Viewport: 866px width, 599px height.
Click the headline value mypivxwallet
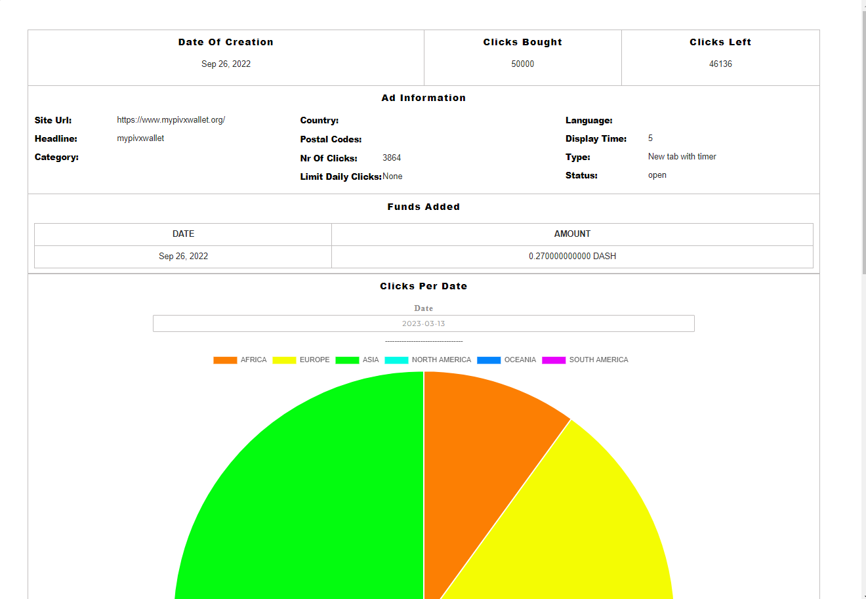(x=140, y=138)
